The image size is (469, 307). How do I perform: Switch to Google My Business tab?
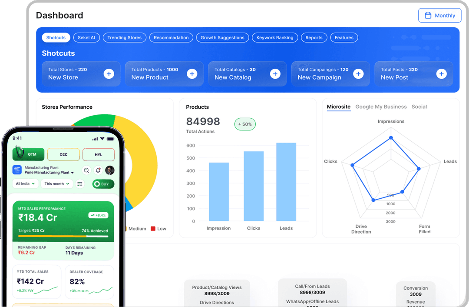(381, 107)
